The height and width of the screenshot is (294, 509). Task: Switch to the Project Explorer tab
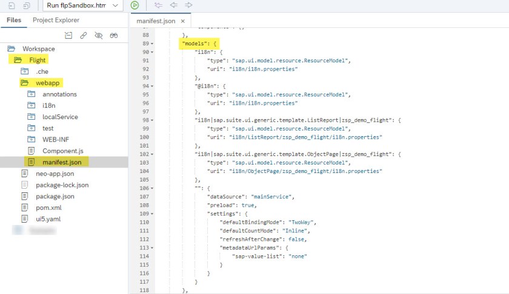[x=56, y=20]
